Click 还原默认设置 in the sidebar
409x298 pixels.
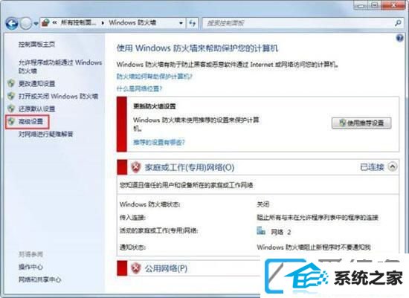click(x=36, y=108)
